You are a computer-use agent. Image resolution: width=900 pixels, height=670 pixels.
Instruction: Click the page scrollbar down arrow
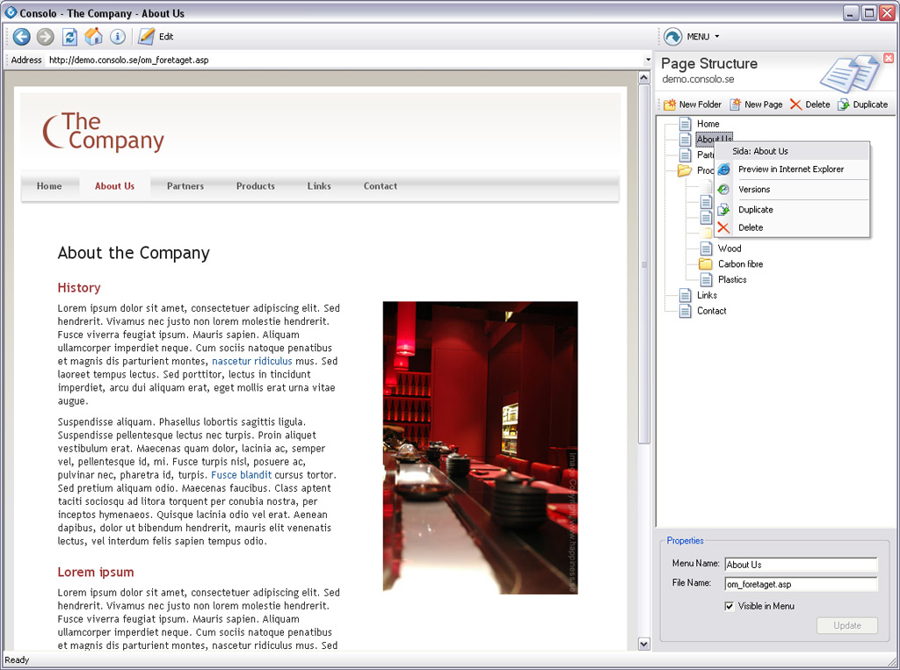[644, 645]
